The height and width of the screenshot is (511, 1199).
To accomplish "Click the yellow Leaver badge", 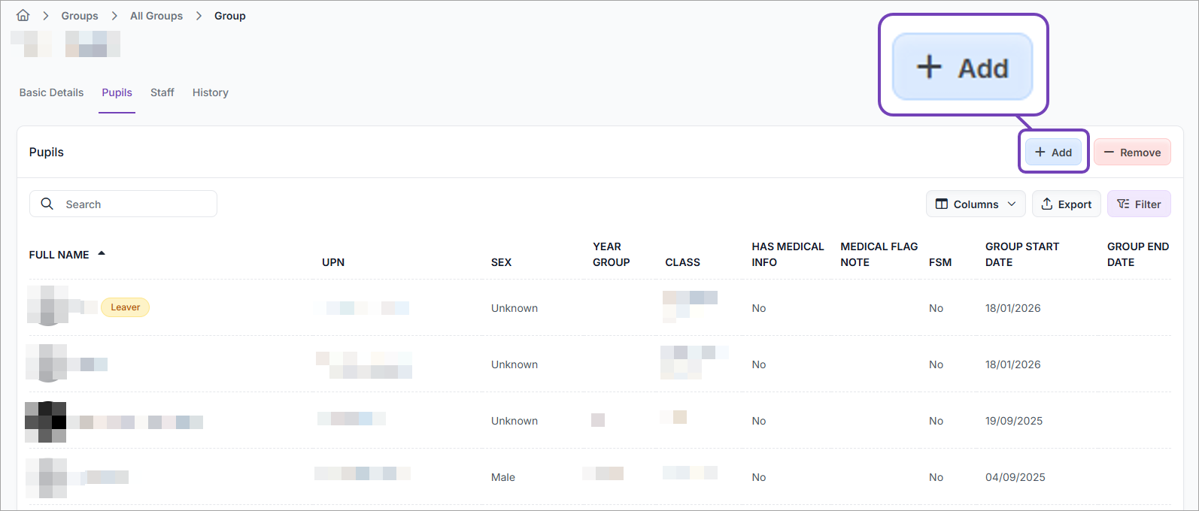I will click(x=125, y=307).
